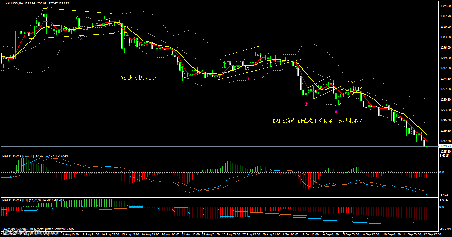Select the magenta arrow under the first yellow pattern
Viewport: 452px width, 237px height.
click(x=82, y=40)
